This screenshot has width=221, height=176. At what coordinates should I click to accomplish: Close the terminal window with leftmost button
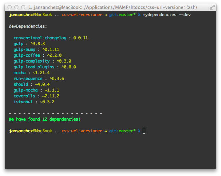(10, 7)
